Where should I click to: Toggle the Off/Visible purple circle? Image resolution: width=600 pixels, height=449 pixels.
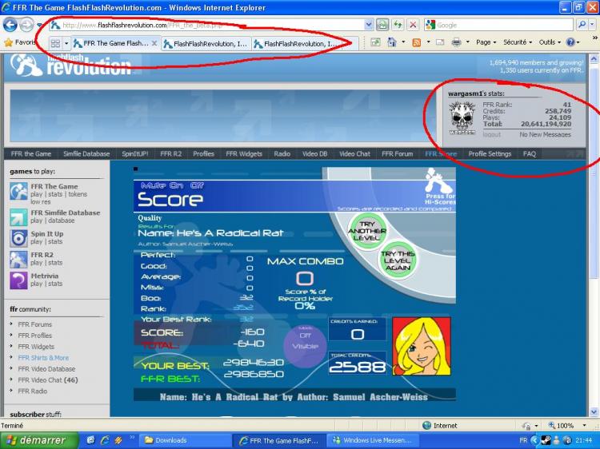tap(305, 341)
